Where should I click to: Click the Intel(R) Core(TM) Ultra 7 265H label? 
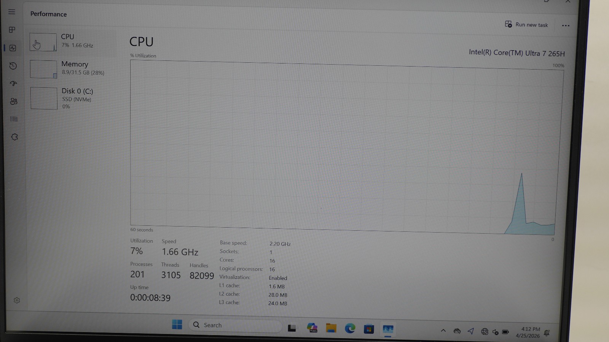pyautogui.click(x=517, y=53)
